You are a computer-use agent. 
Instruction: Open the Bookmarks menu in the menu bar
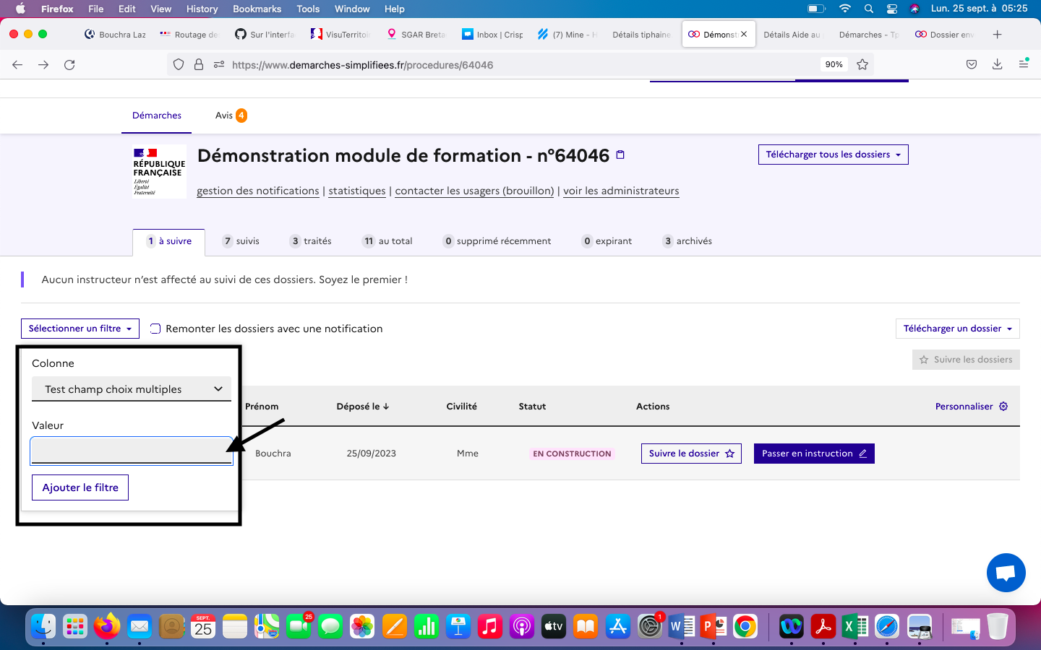(257, 9)
